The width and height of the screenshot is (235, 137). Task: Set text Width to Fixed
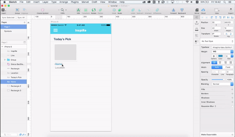228,67
